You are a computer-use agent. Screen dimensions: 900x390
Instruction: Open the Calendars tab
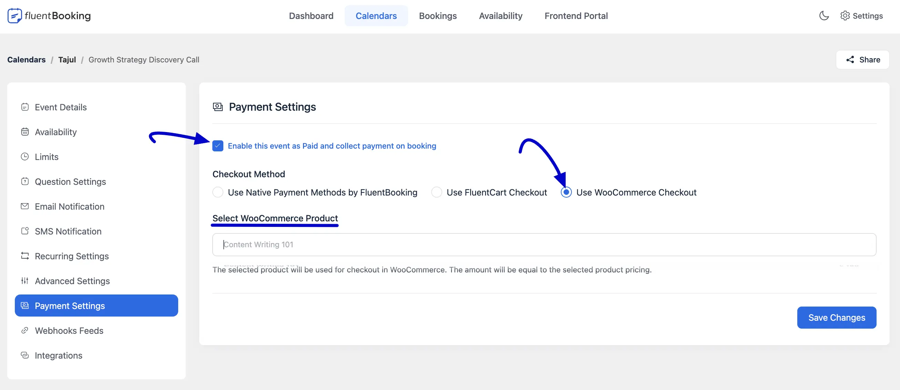point(376,16)
